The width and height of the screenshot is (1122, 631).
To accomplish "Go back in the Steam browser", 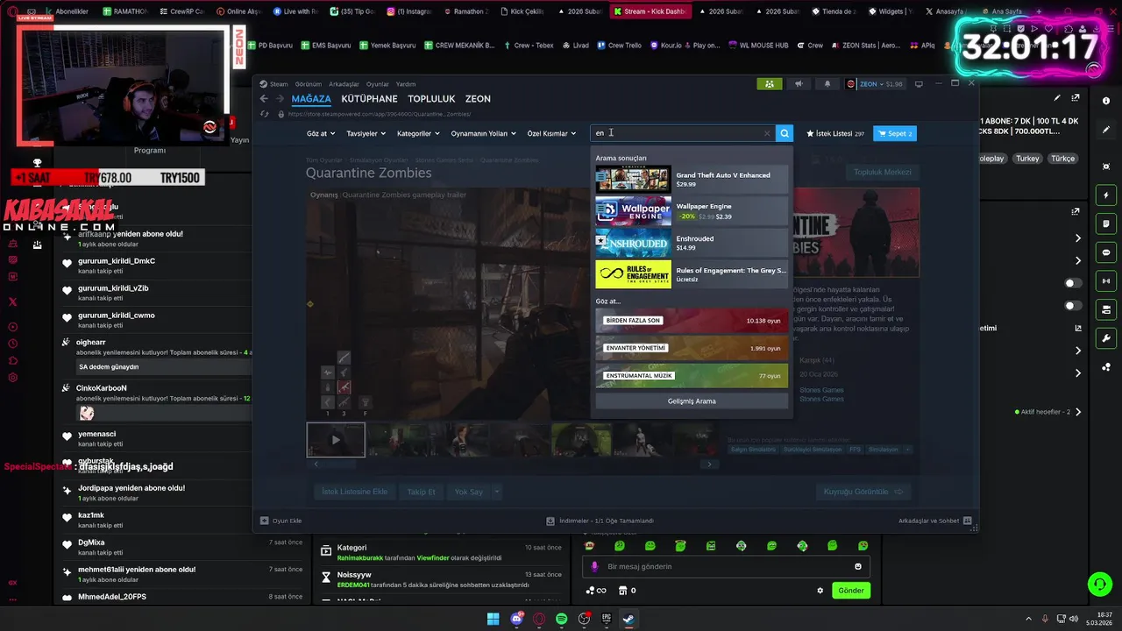I will 264,99.
